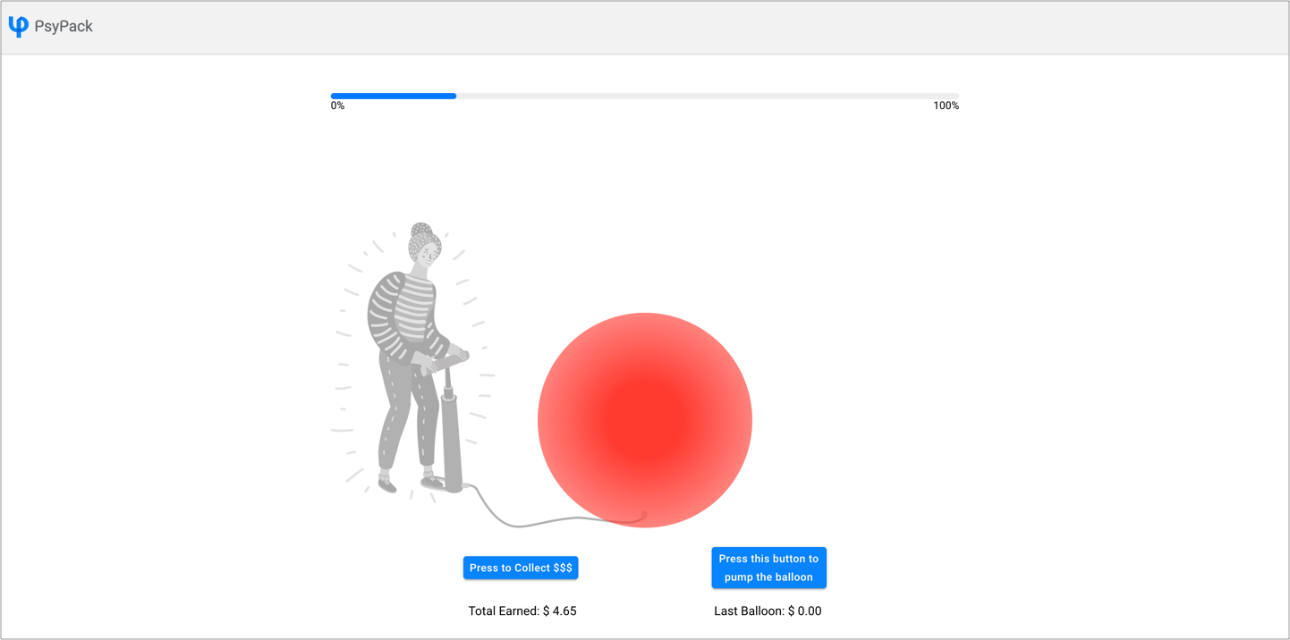Click the 100% label under the progress bar

point(946,105)
